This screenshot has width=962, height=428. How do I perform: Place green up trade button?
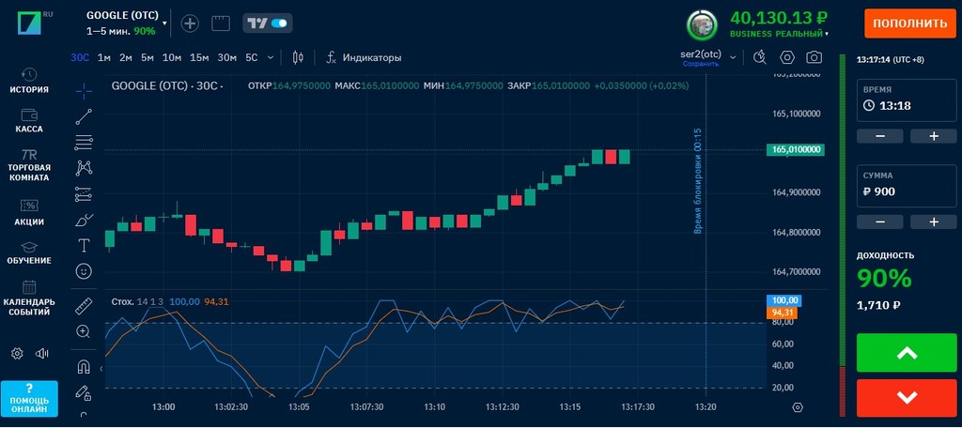(907, 353)
